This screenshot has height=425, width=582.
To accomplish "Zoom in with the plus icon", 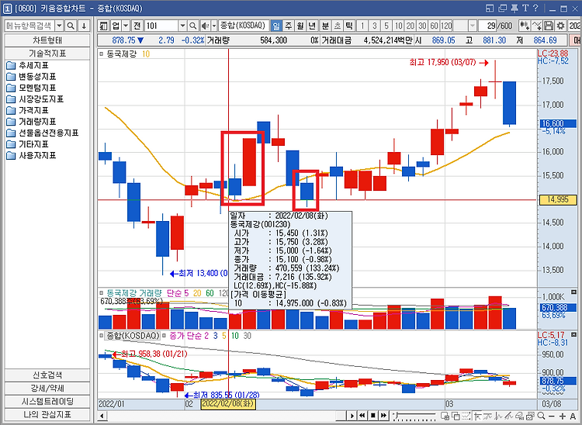I will [563, 416].
